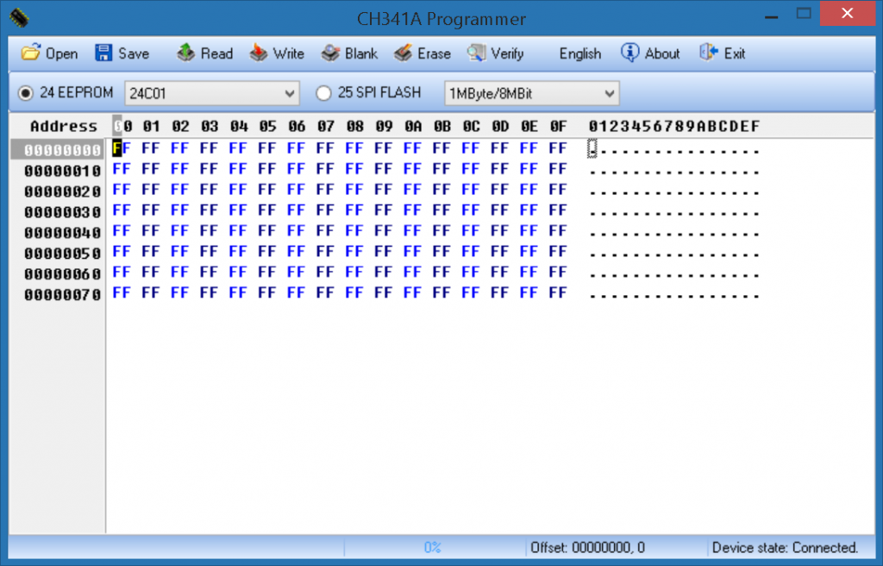Select the 24 EEPROM radio button
This screenshot has width=883, height=566.
pos(25,93)
